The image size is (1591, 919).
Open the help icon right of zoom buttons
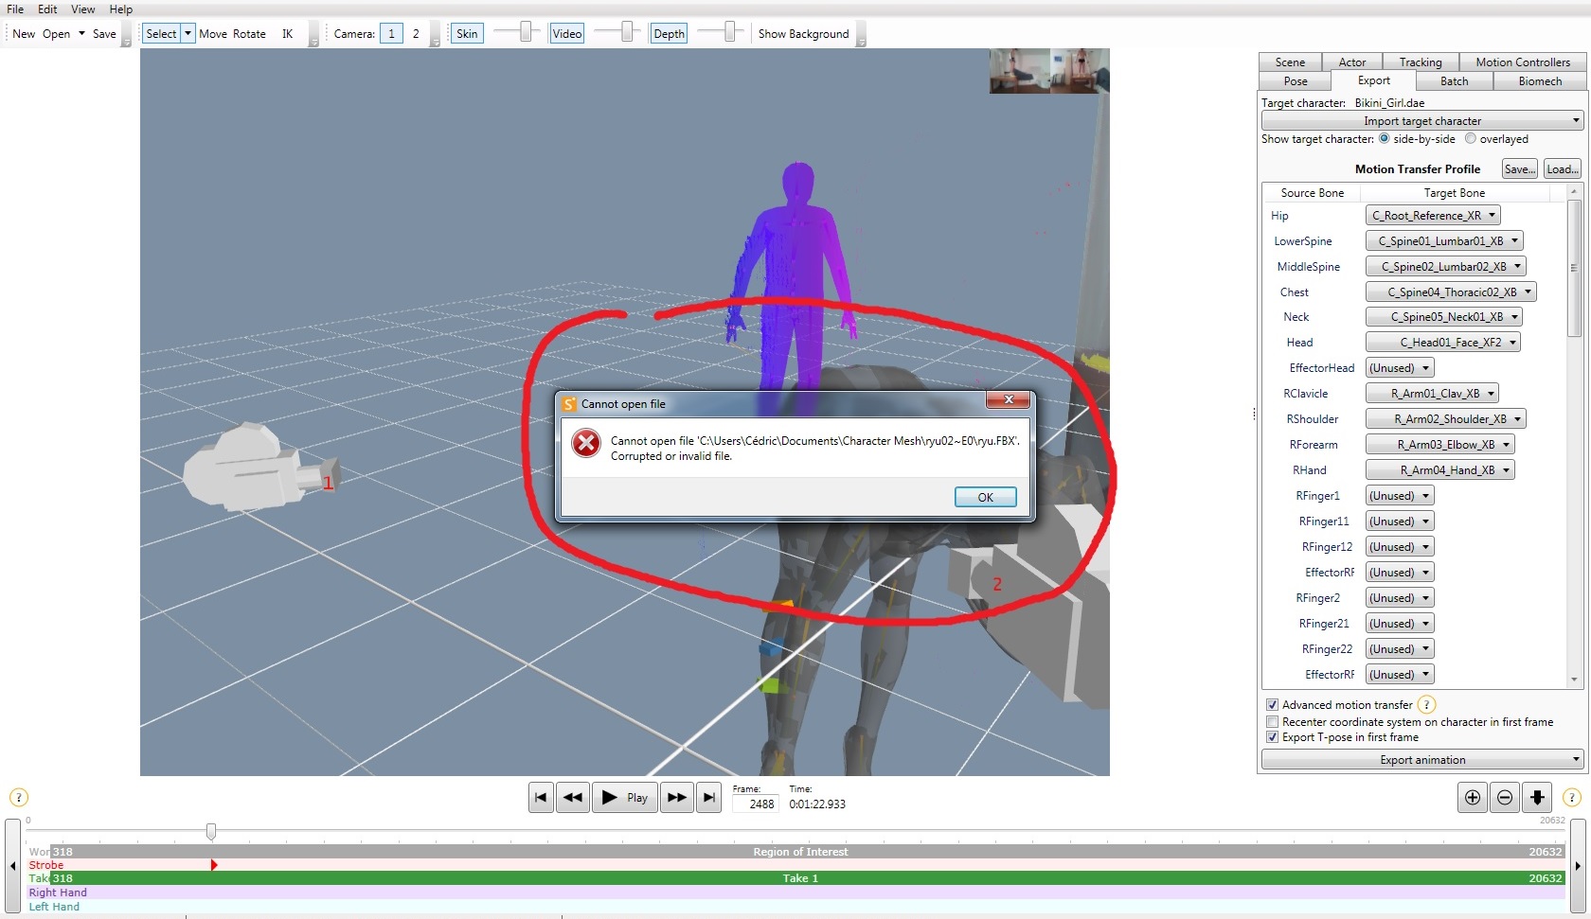pyautogui.click(x=1571, y=798)
